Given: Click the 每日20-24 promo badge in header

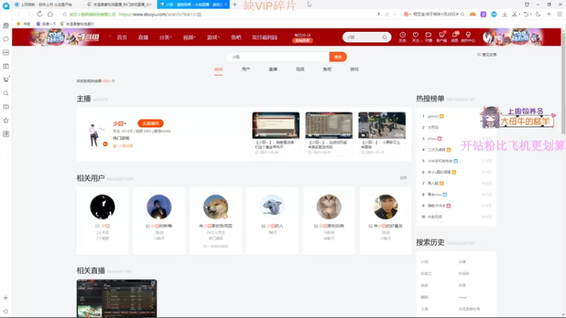Looking at the screenshot, I should pos(303,37).
